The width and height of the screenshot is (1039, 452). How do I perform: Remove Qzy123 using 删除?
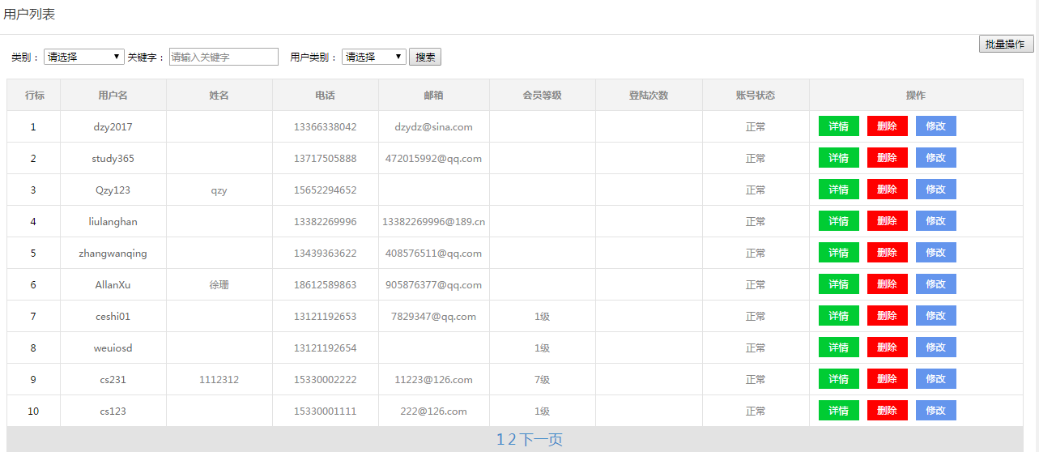[888, 190]
